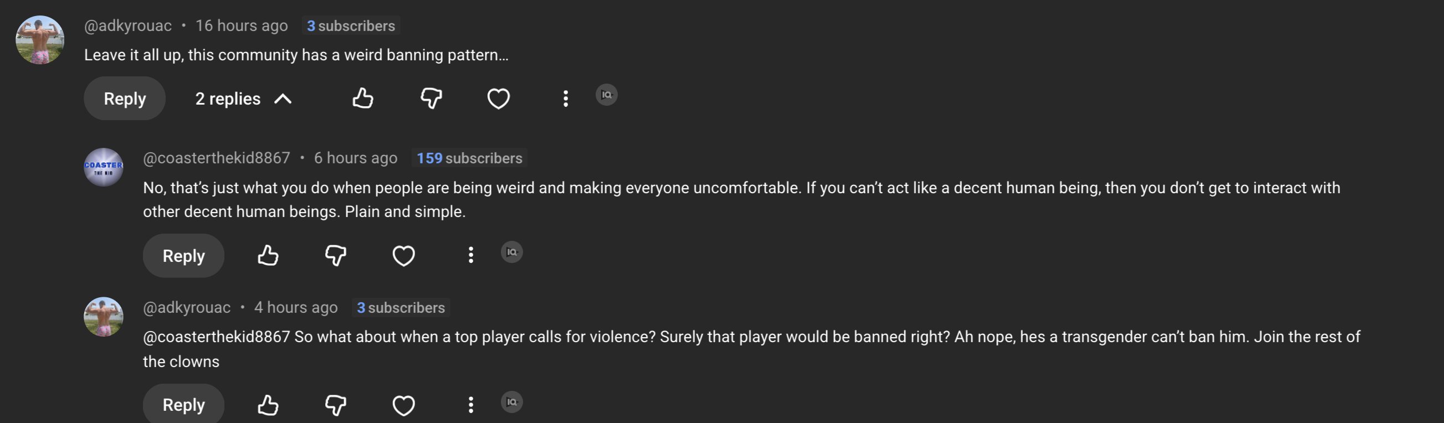The image size is (1444, 423).
Task: Heart the top comment by @adkyrouac
Action: [x=498, y=99]
